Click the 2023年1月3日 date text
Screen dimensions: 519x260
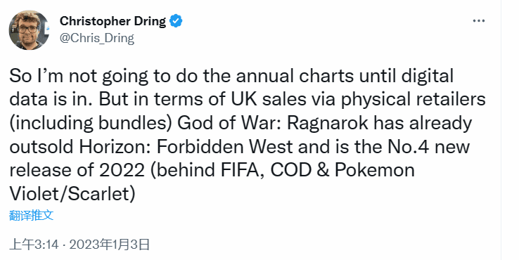[x=110, y=245]
